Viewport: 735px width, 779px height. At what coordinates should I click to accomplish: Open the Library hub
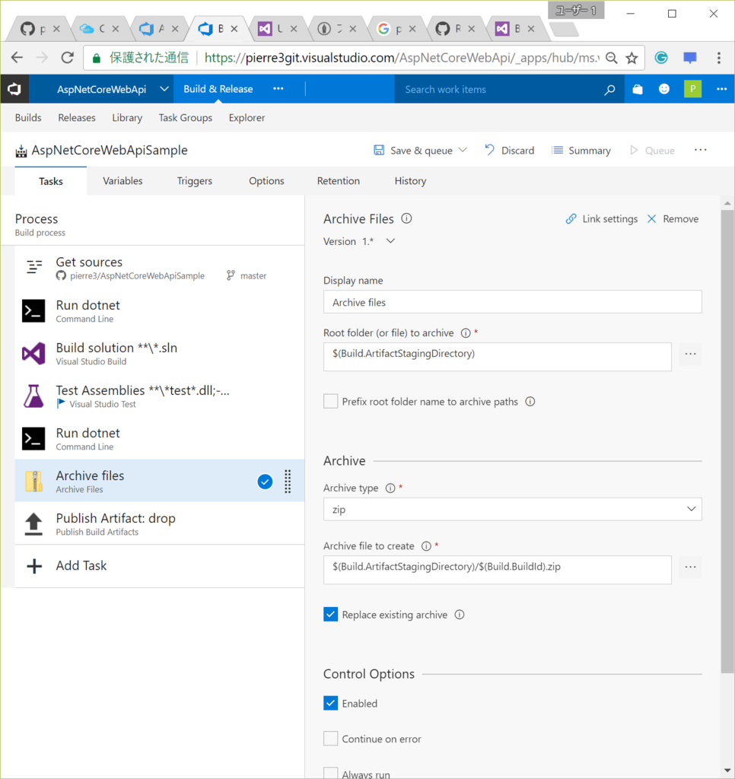pyautogui.click(x=127, y=118)
